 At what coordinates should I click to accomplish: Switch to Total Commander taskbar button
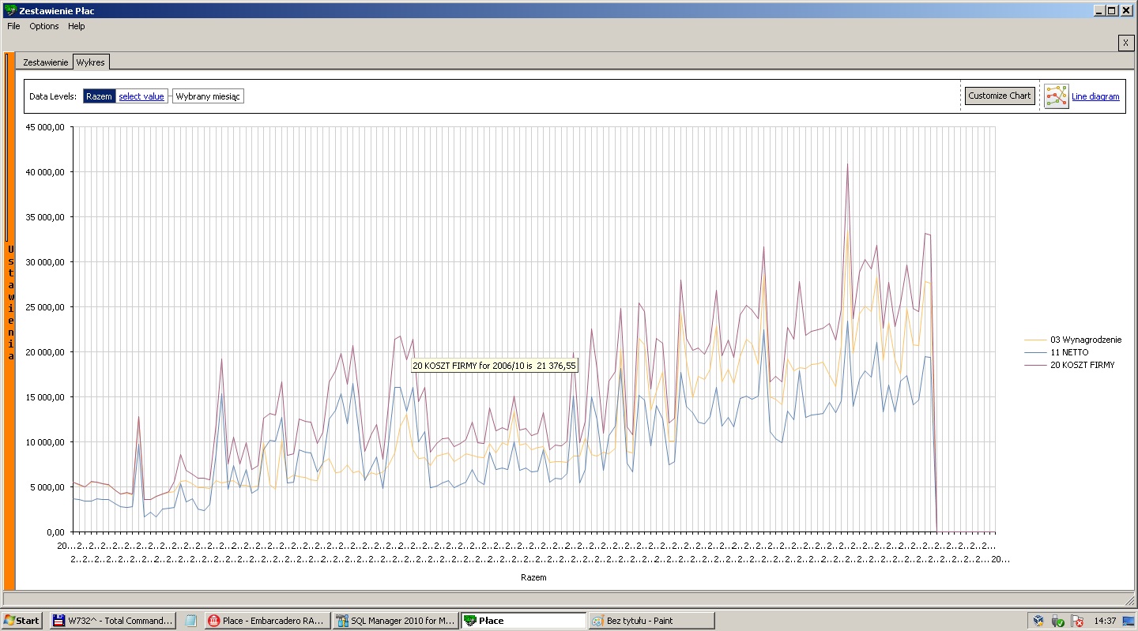click(x=112, y=620)
